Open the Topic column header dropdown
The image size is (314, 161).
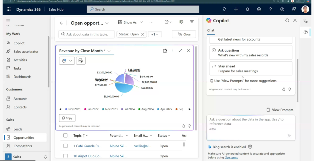click(87, 135)
